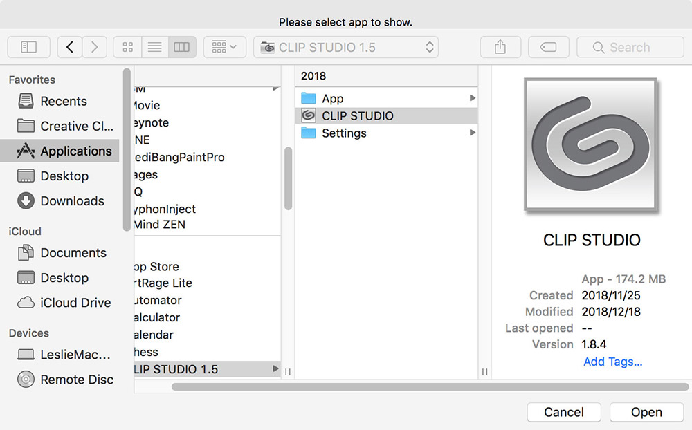Screen dimensions: 692x430
Task: Click the Creative Cloud folder icon
Action: point(26,126)
